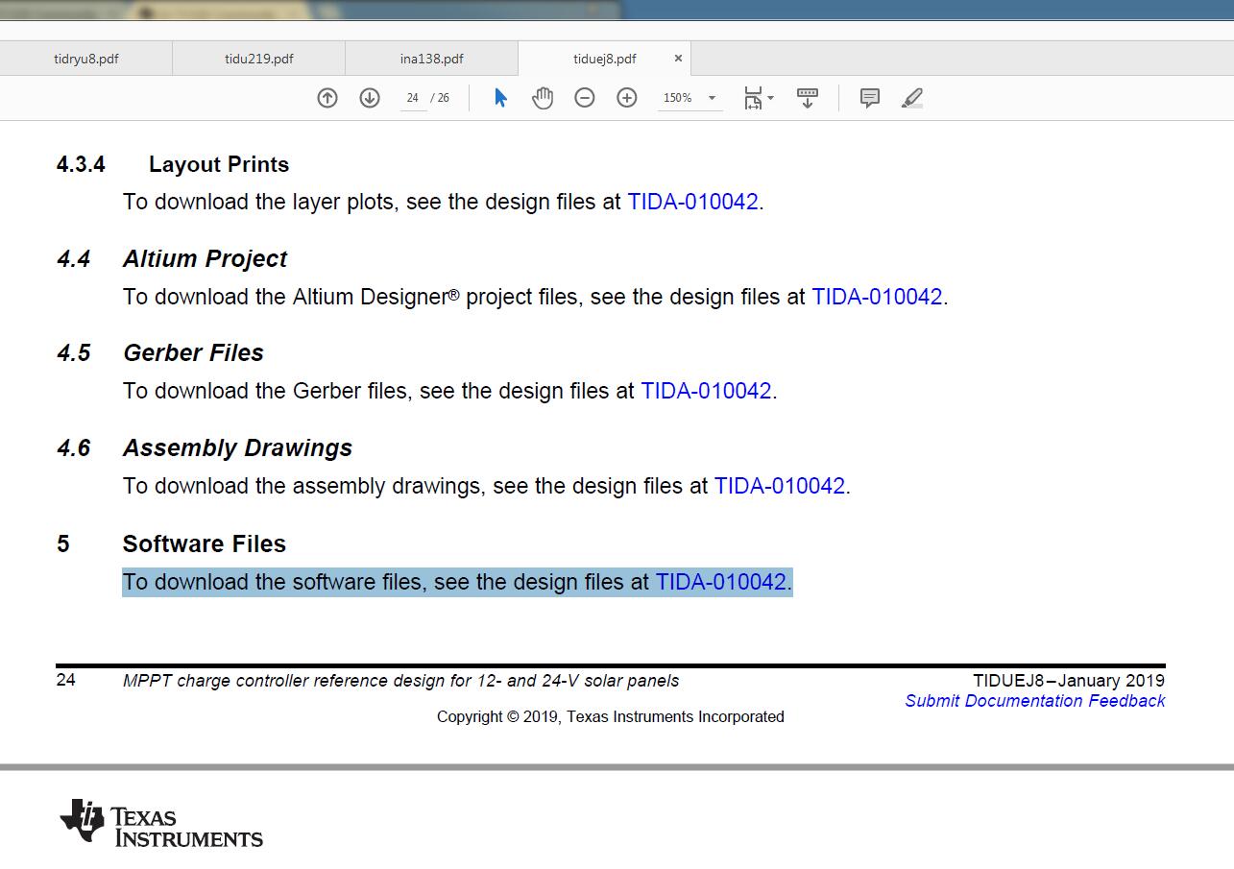Open the scrolling mode tool icon
Viewport: 1234px width, 869px height.
point(808,98)
